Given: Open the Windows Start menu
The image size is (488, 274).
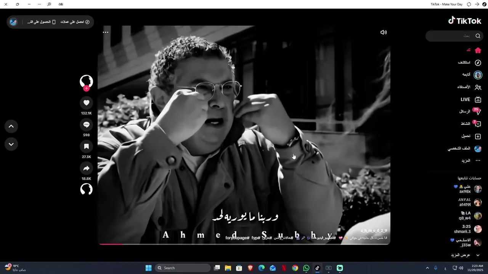Looking at the screenshot, I should 148,268.
